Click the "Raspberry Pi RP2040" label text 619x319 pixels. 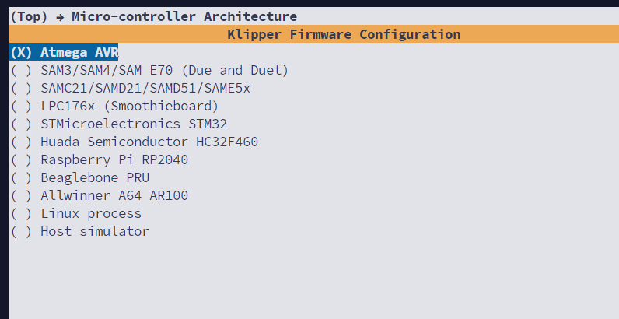(x=114, y=159)
